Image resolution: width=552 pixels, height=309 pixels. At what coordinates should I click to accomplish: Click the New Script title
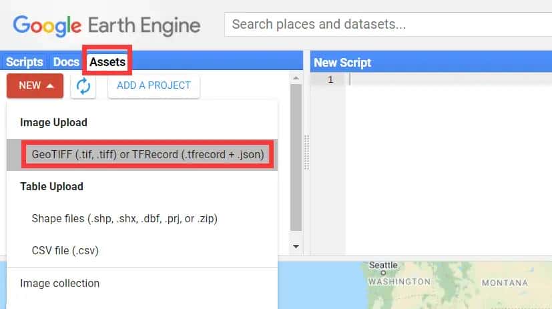tap(342, 63)
